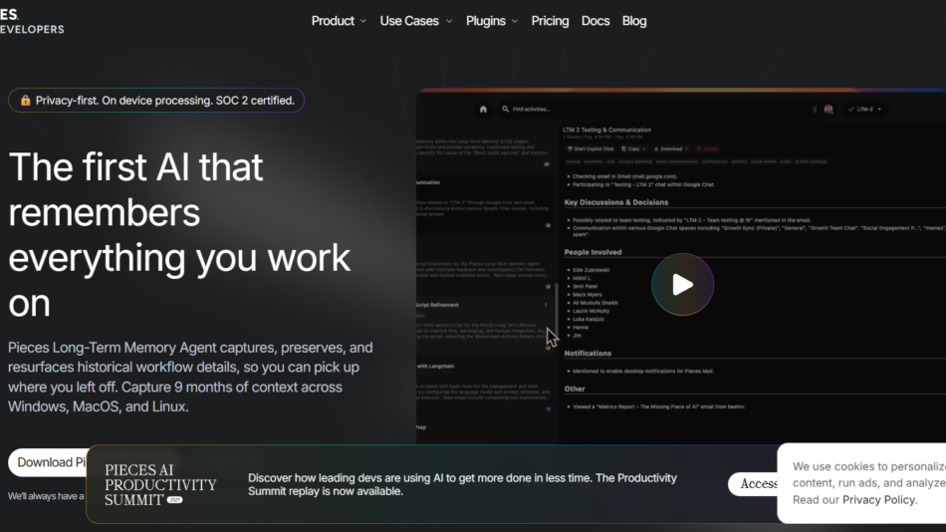Click three-dot menu on Script Refinement card
946x532 pixels.
(x=546, y=305)
